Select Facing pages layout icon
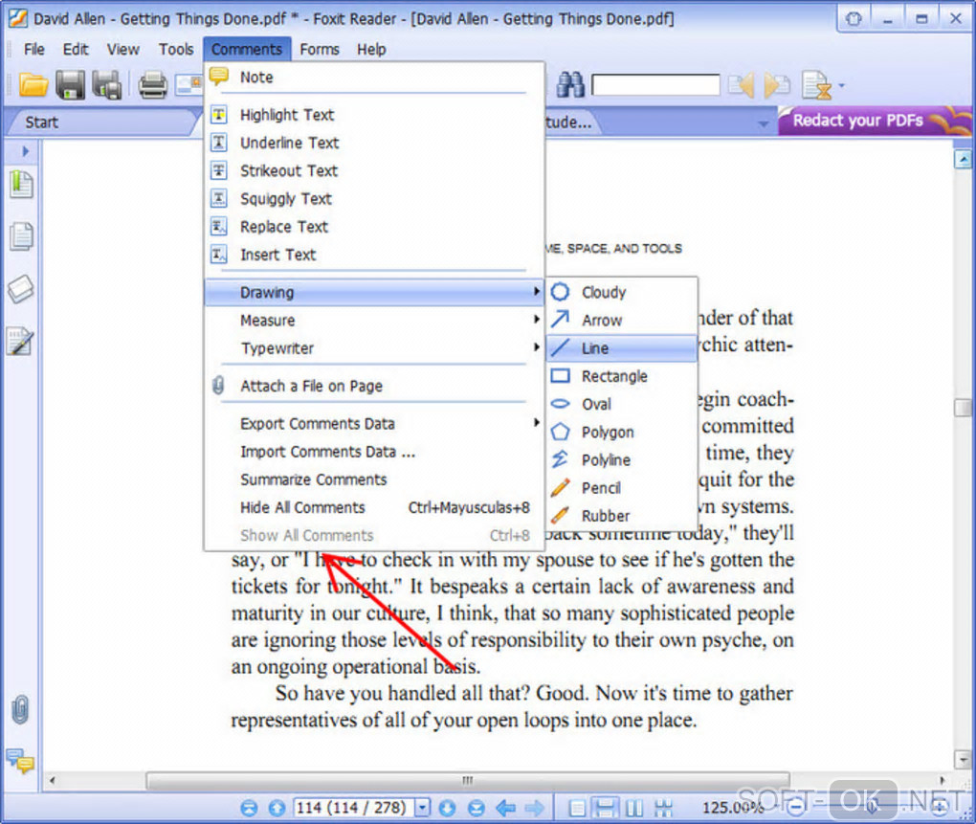The width and height of the screenshot is (976, 824). tap(635, 808)
